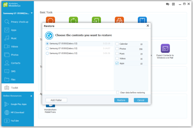Click the notes icon in title bar

pos(173,4)
